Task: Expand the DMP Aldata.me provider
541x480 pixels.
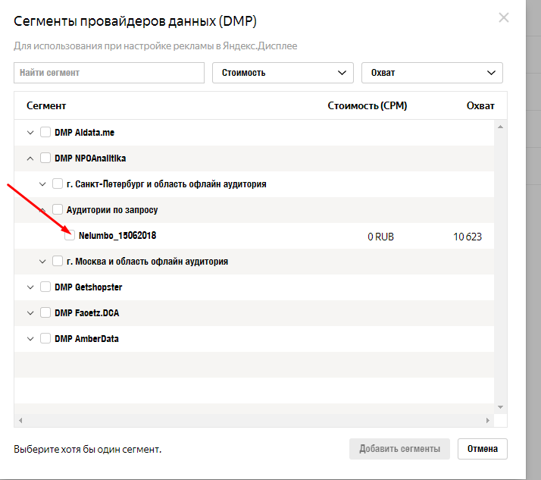Action: point(30,133)
